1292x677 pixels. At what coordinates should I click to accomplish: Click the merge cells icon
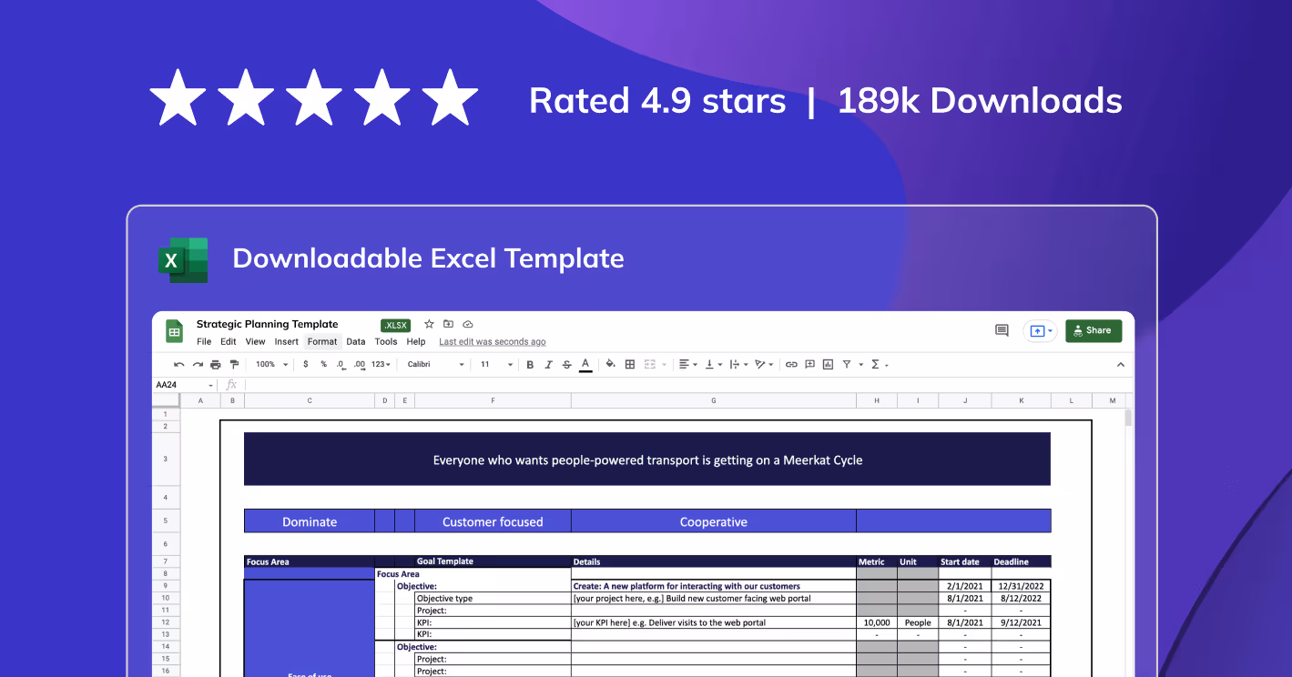pyautogui.click(x=650, y=364)
